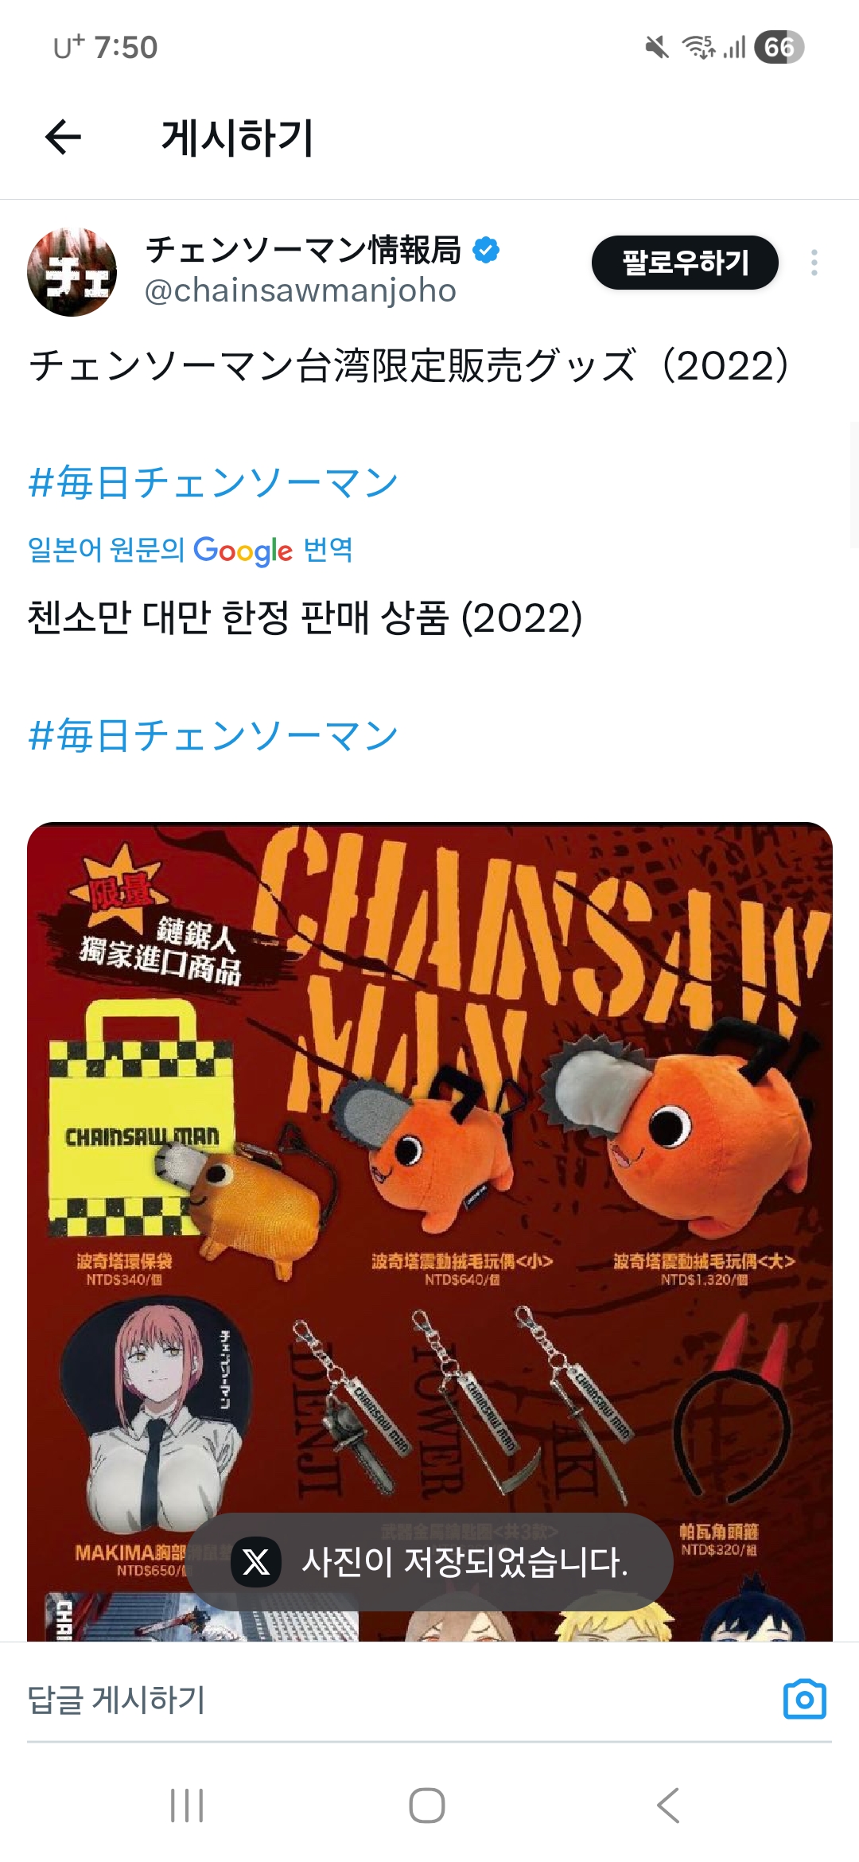Tap the Android home button
The image size is (859, 1862).
[427, 1805]
